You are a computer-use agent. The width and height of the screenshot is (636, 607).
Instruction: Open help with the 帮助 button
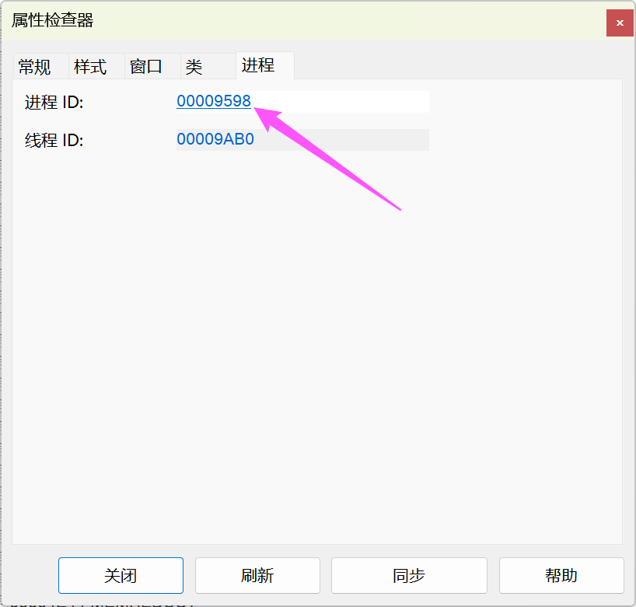coord(561,575)
